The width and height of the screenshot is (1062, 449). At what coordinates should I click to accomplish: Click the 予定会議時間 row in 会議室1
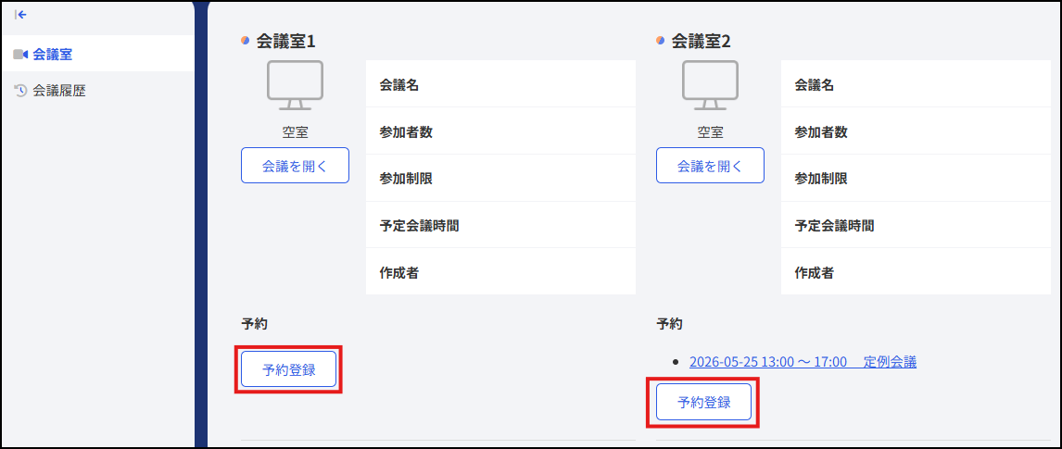pos(500,225)
